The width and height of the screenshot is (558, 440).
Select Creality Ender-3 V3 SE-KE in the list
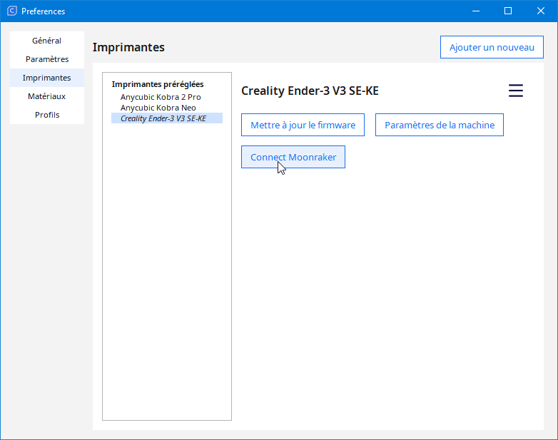(x=167, y=118)
